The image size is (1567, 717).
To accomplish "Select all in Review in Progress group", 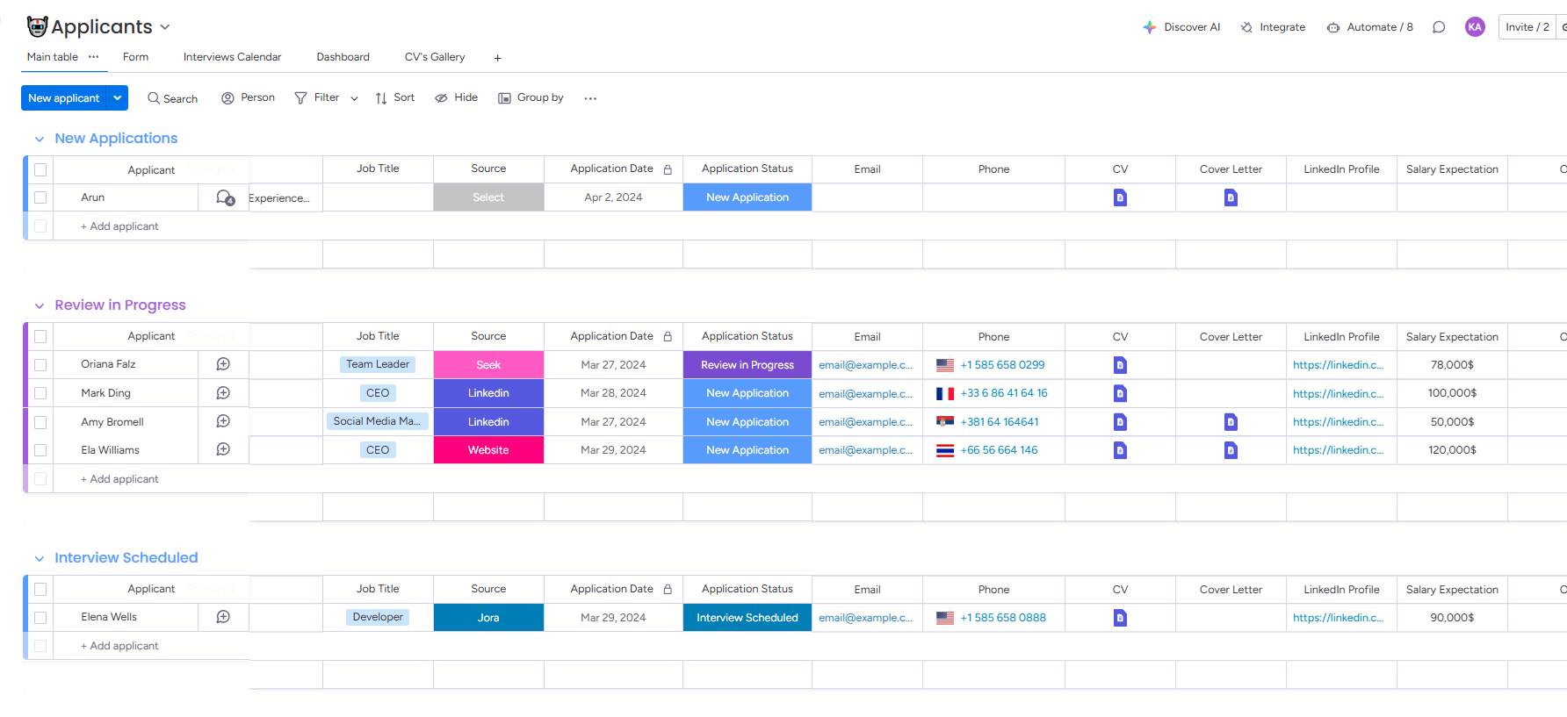I will coord(40,336).
